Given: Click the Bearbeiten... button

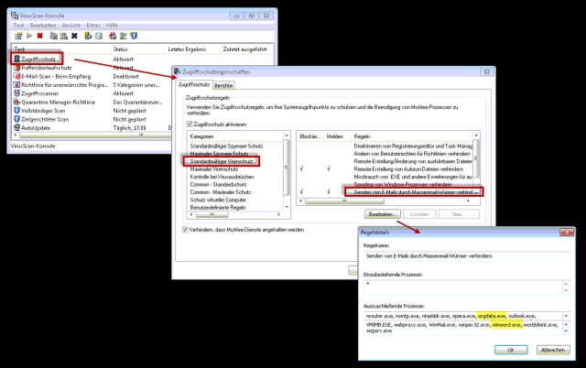Looking at the screenshot, I should pyautogui.click(x=383, y=214).
